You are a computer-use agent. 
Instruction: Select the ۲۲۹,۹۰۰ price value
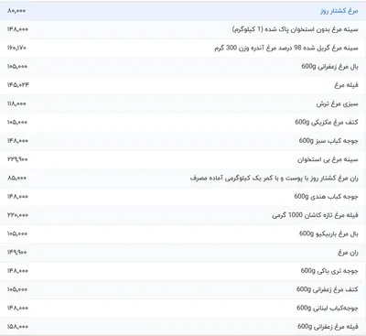pyautogui.click(x=17, y=159)
